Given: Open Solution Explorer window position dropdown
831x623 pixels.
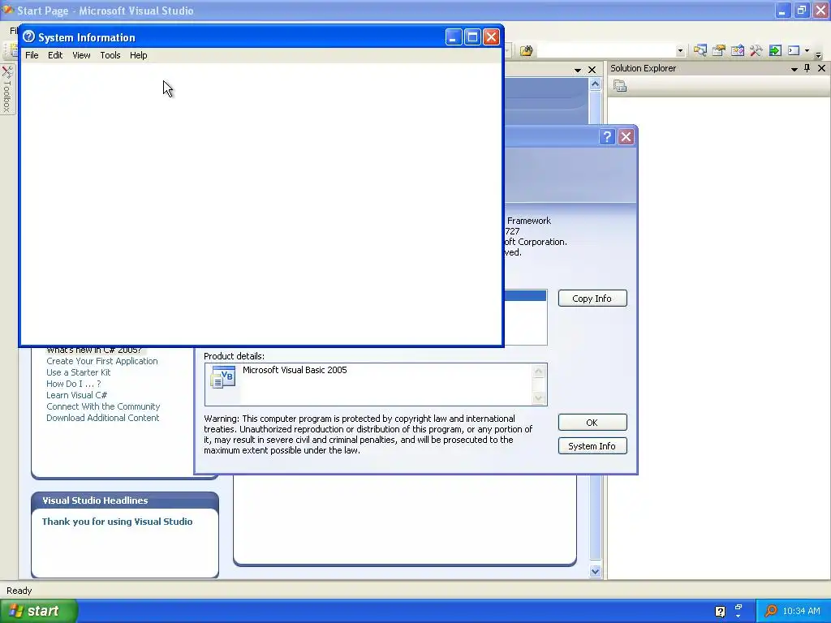Looking at the screenshot, I should point(794,69).
